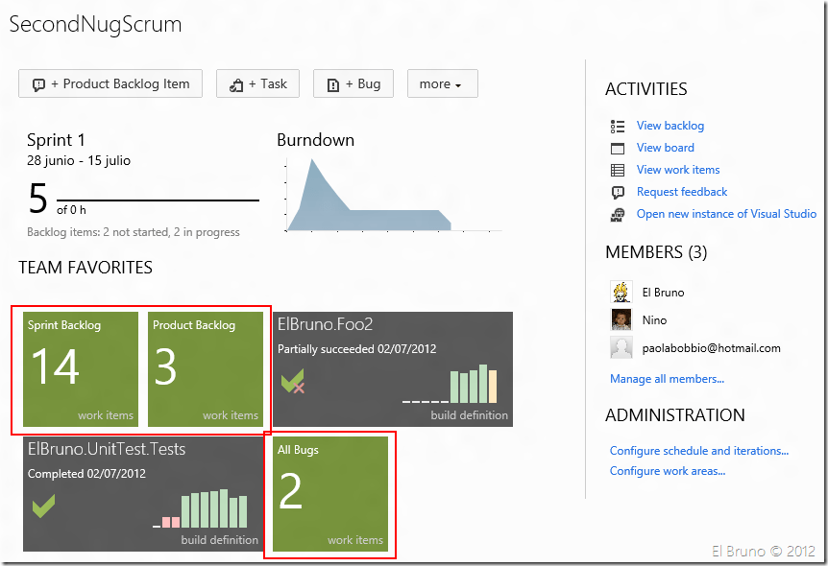Open the ElBruno.Foo2 build definition tile
Screen dimensions: 828x566
[393, 369]
